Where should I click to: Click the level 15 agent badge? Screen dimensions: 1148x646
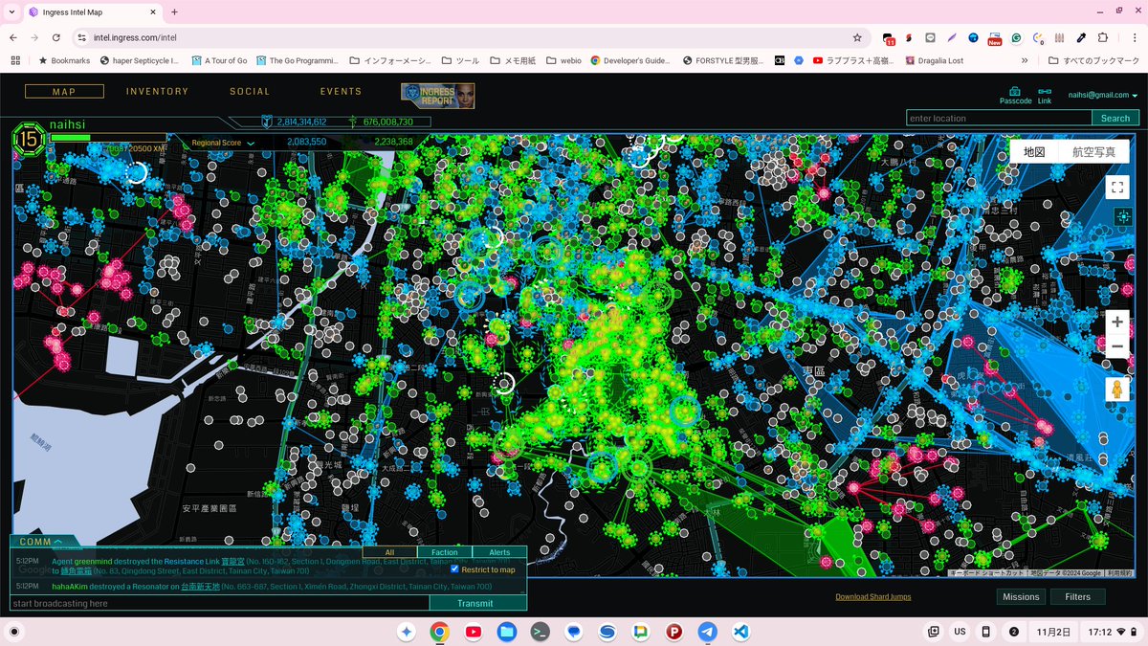point(29,142)
